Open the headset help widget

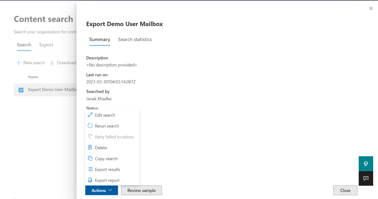[366, 164]
